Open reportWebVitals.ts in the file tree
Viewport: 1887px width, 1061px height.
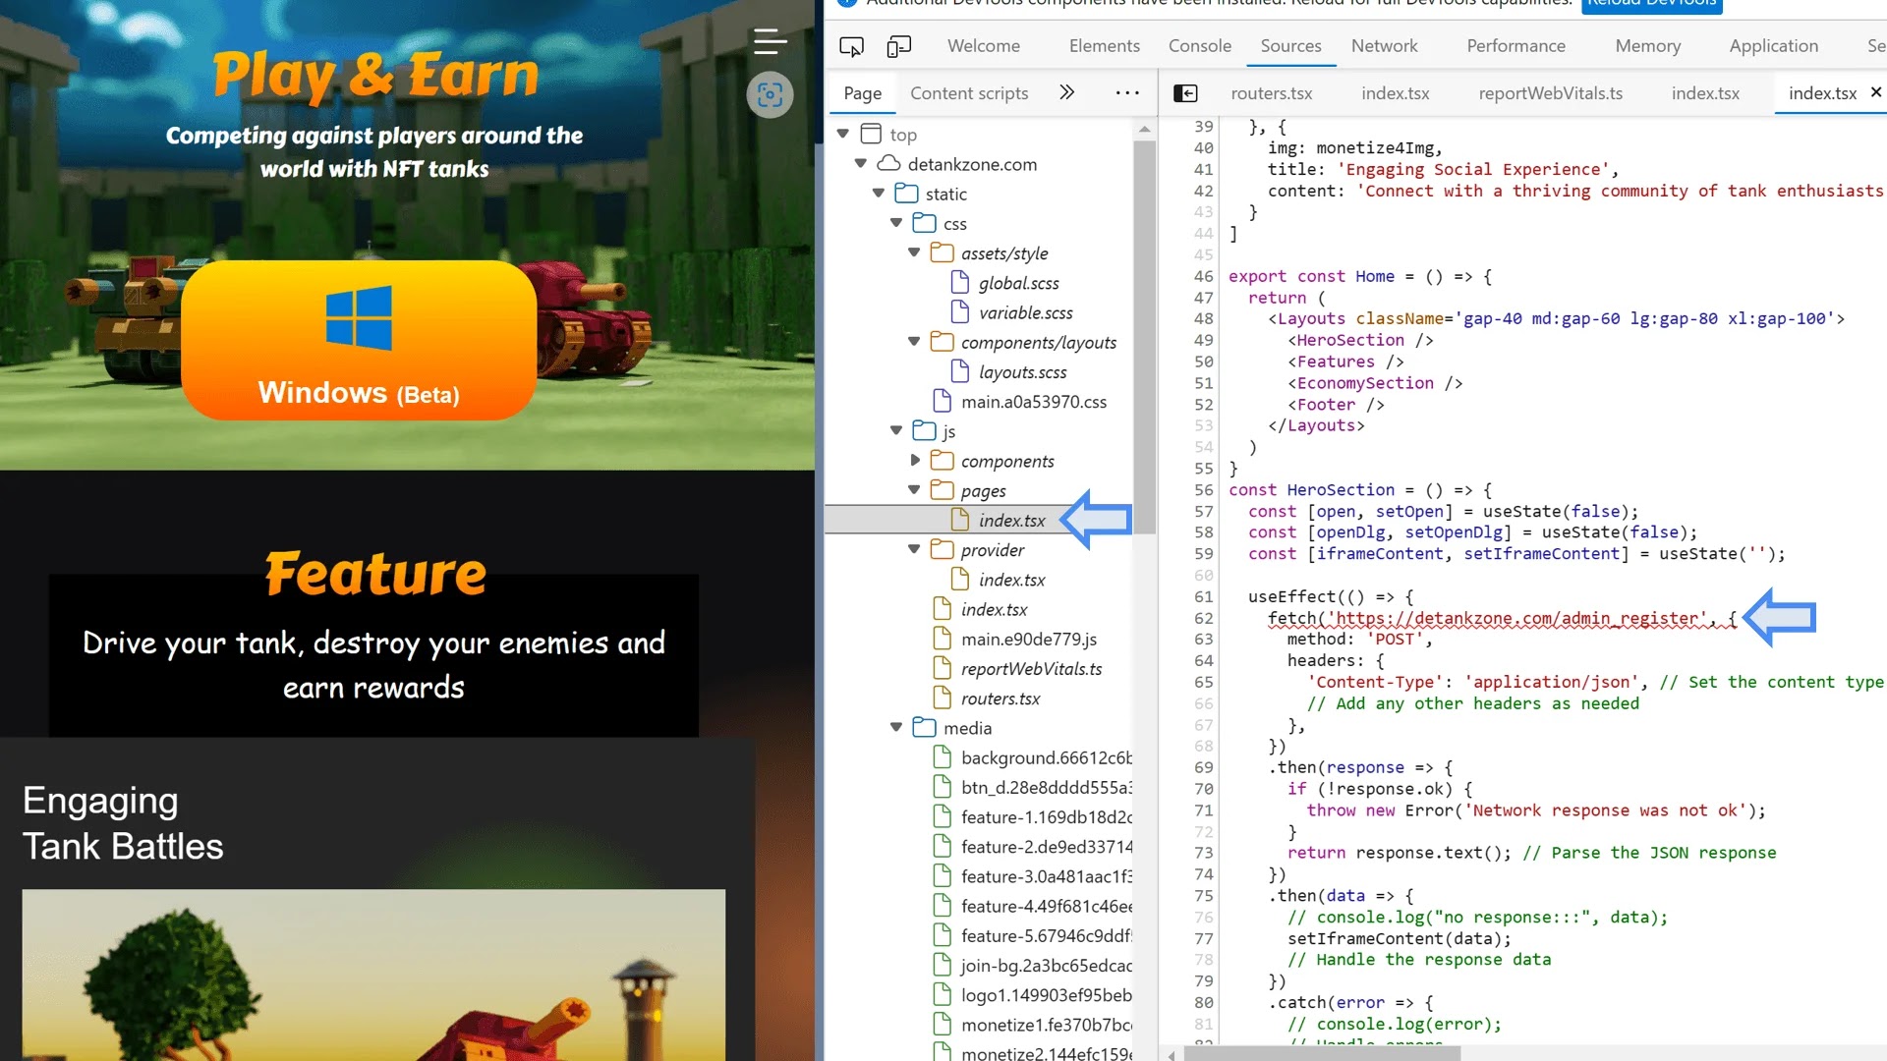[1031, 669]
